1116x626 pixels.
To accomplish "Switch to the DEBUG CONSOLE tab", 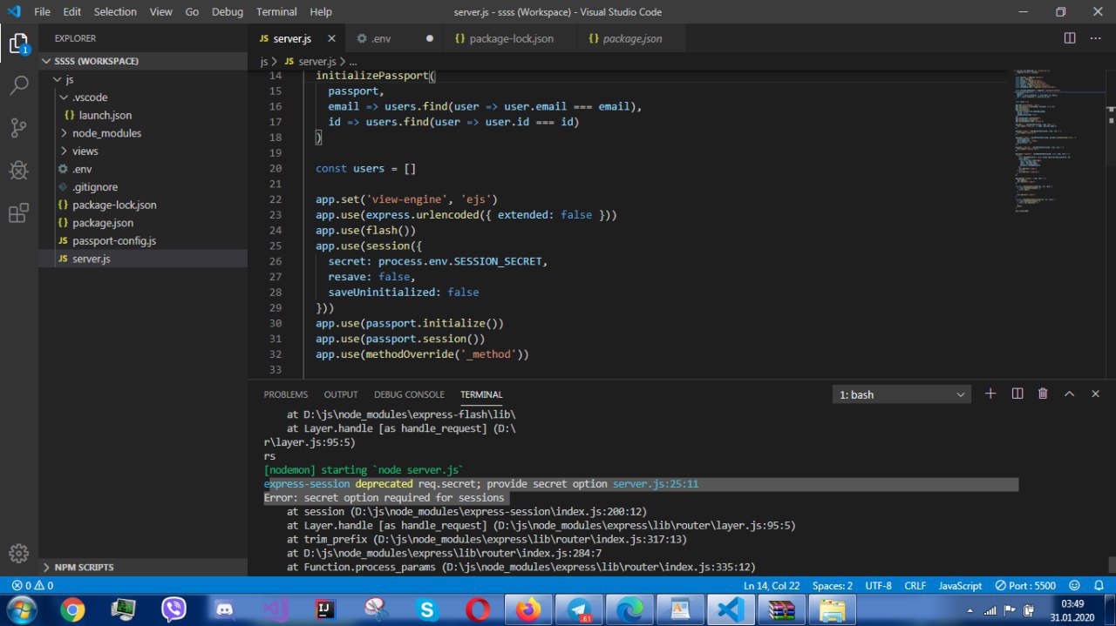I will click(x=409, y=394).
